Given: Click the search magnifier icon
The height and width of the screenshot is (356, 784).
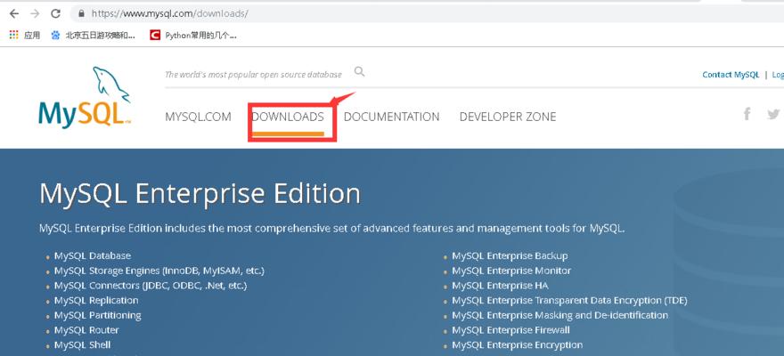Looking at the screenshot, I should click(x=360, y=72).
